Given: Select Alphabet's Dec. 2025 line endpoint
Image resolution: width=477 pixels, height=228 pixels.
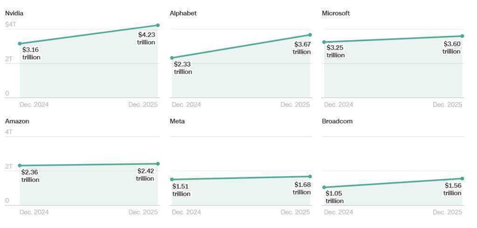Looking at the screenshot, I should [x=310, y=35].
